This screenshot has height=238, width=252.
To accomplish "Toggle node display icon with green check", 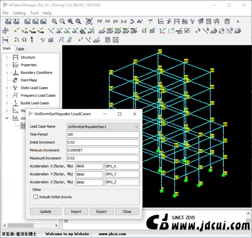I will [16, 30].
